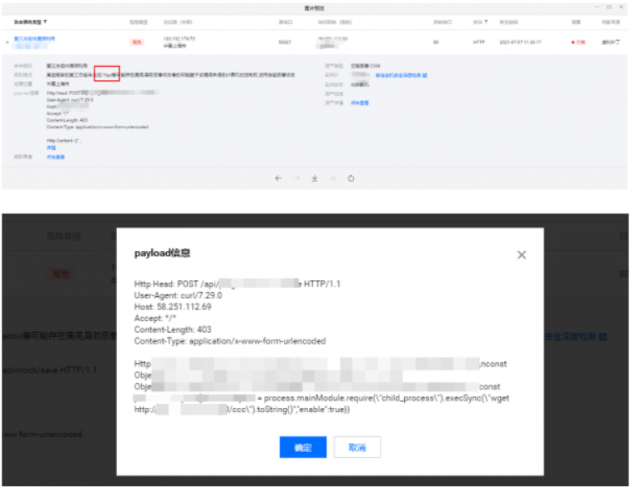
Task: Download the previewed image
Action: coord(315,178)
